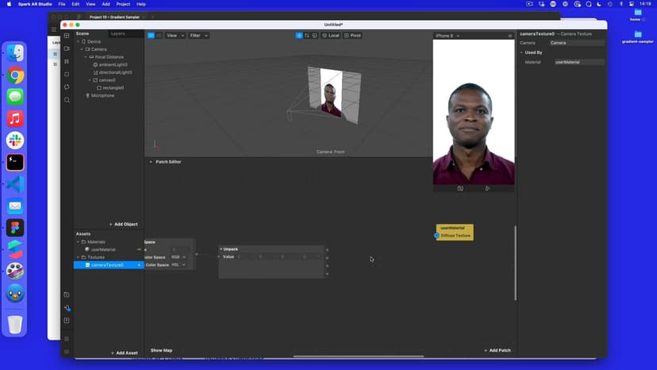Screen dimensions: 657x370
Task: Switch to the Layers tab
Action: click(117, 33)
